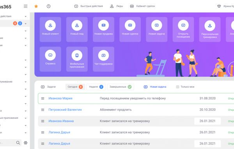The height and width of the screenshot is (149, 234).
Task: Open client Петровский Валентин
Action: coord(65,110)
